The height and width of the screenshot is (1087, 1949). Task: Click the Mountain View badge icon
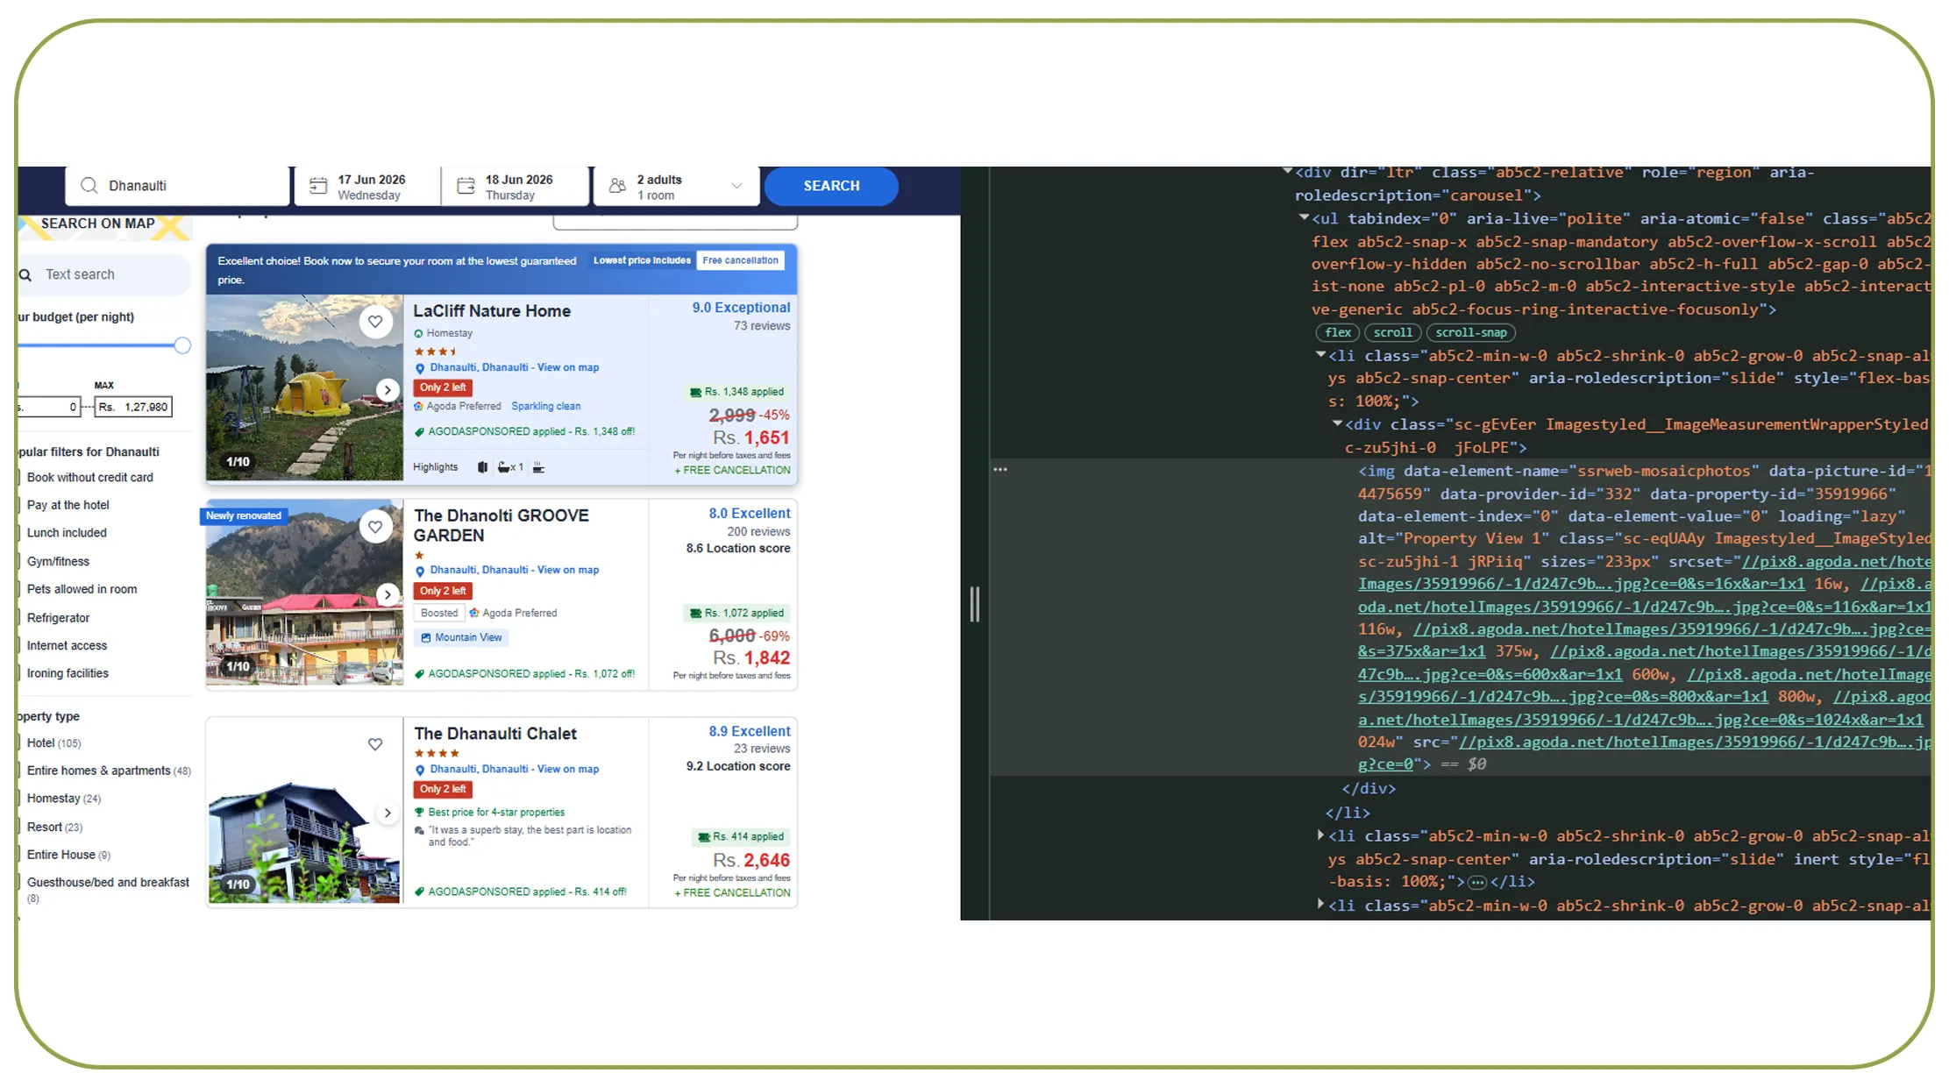(x=426, y=638)
